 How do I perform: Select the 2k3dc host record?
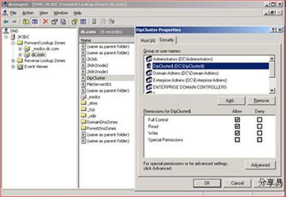tap(92, 59)
